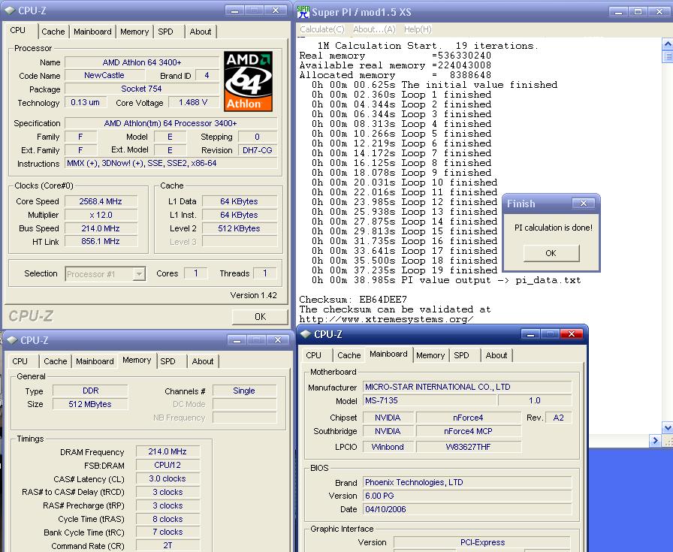Screen dimensions: 673x552
Task: Open Cache tab in top CPU-Z window
Action: [53, 32]
